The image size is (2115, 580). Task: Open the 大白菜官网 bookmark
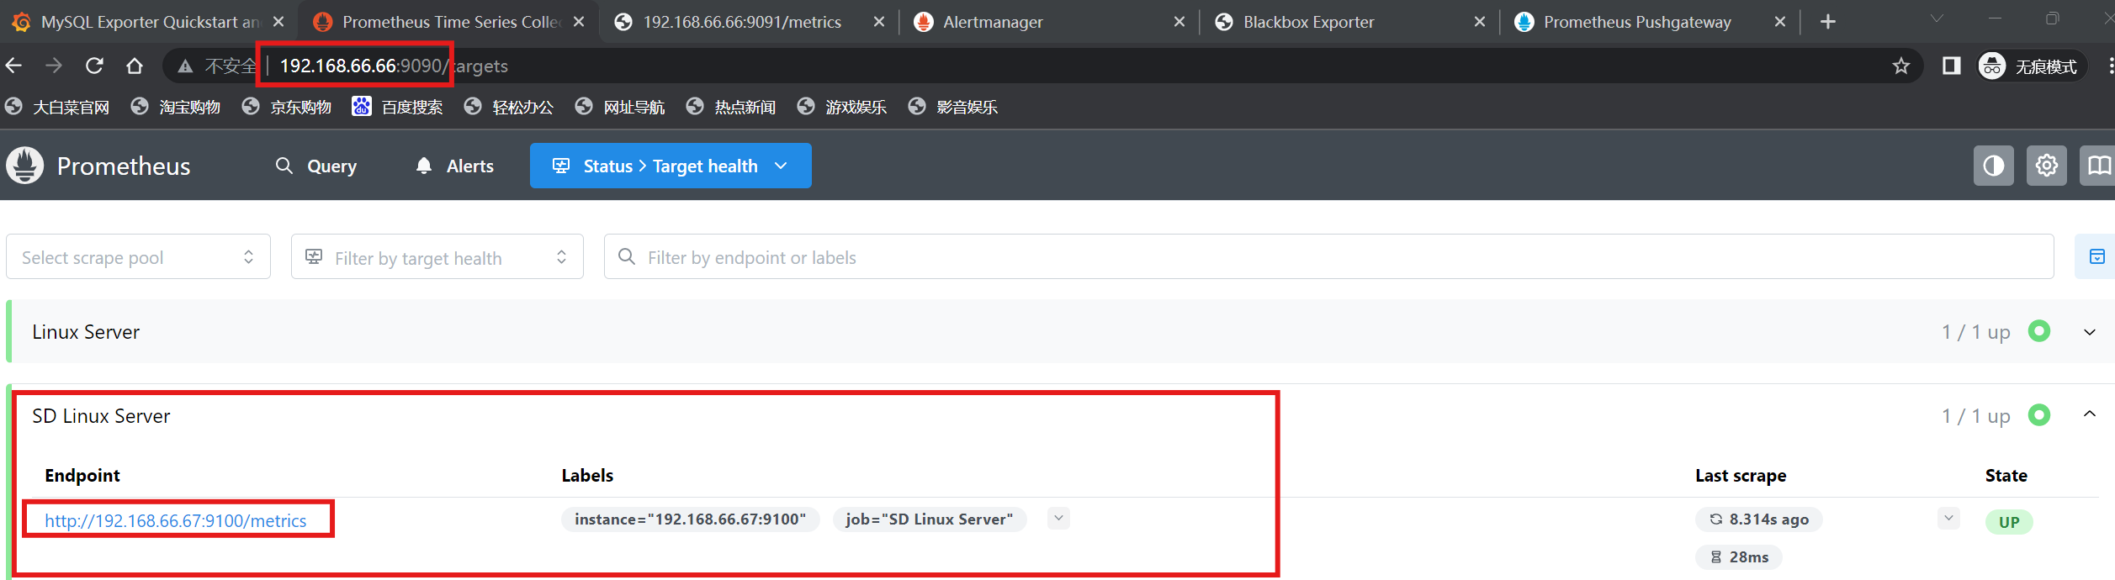57,107
